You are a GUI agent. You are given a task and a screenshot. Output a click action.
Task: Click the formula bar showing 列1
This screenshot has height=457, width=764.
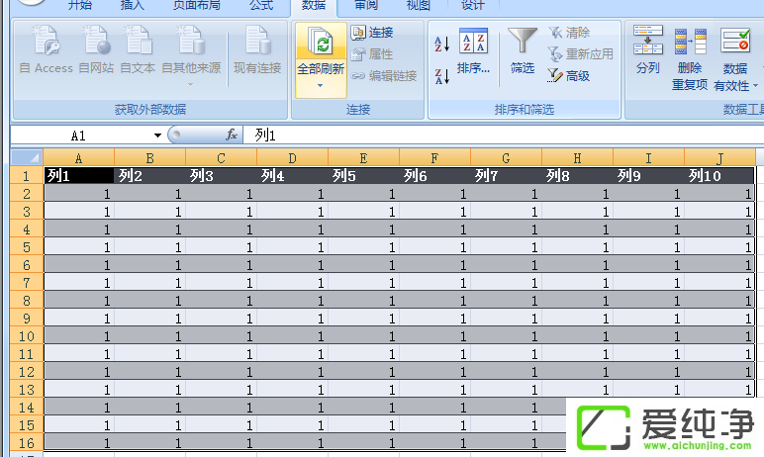502,136
